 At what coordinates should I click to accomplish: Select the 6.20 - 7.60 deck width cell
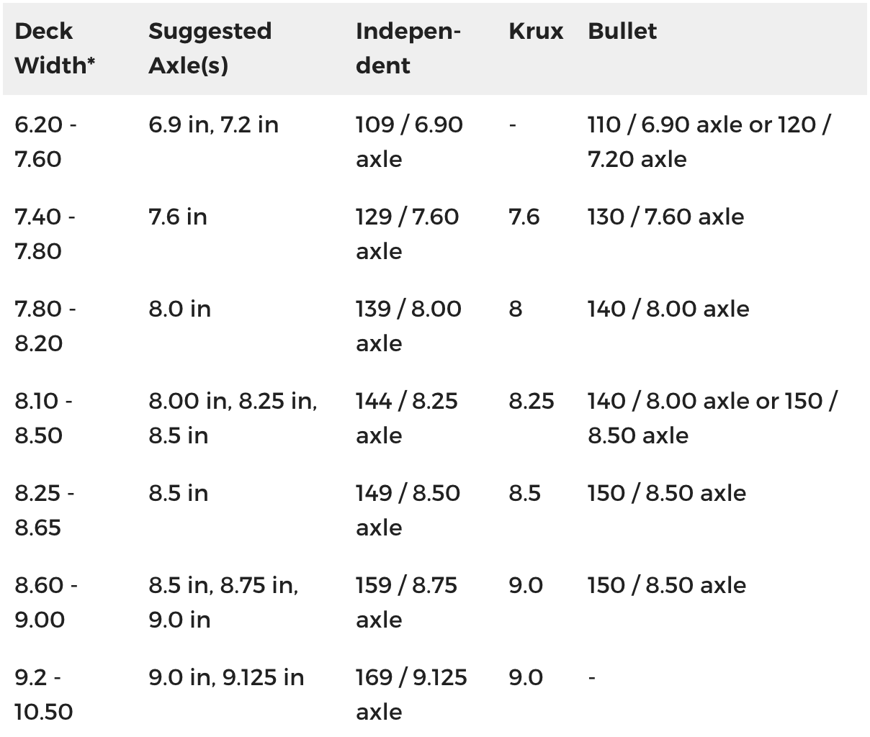pos(46,142)
